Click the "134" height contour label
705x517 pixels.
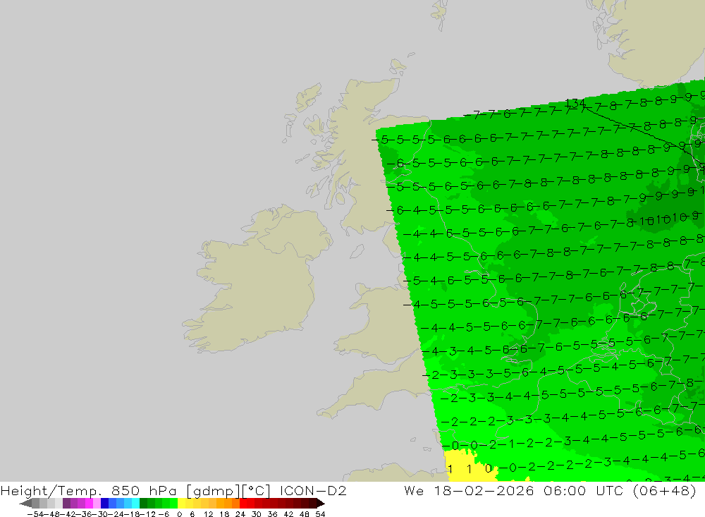[x=575, y=104]
